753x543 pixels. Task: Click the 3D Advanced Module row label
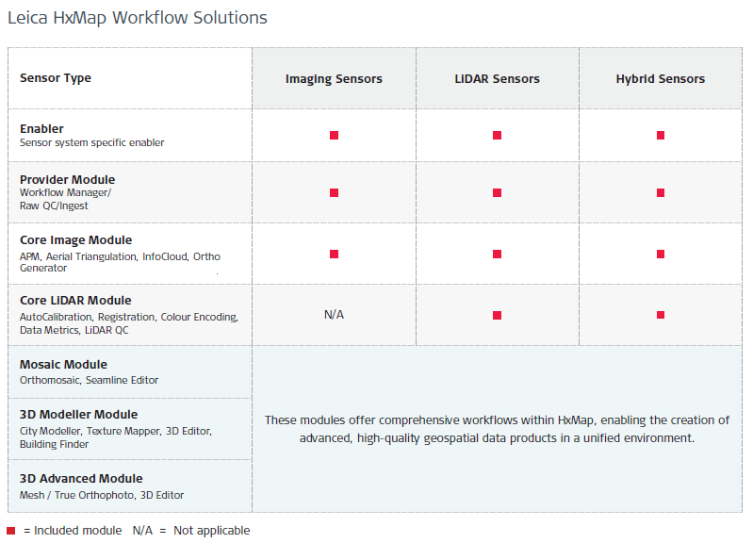click(81, 479)
